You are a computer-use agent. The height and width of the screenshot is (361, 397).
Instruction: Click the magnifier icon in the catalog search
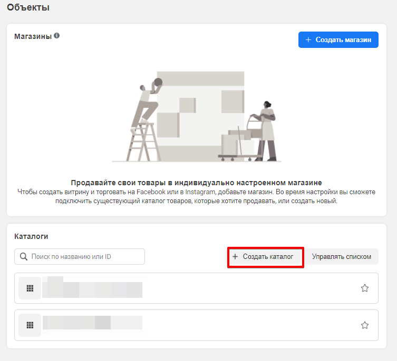pos(23,257)
